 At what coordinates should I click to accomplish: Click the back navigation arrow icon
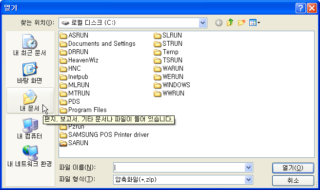[219, 23]
